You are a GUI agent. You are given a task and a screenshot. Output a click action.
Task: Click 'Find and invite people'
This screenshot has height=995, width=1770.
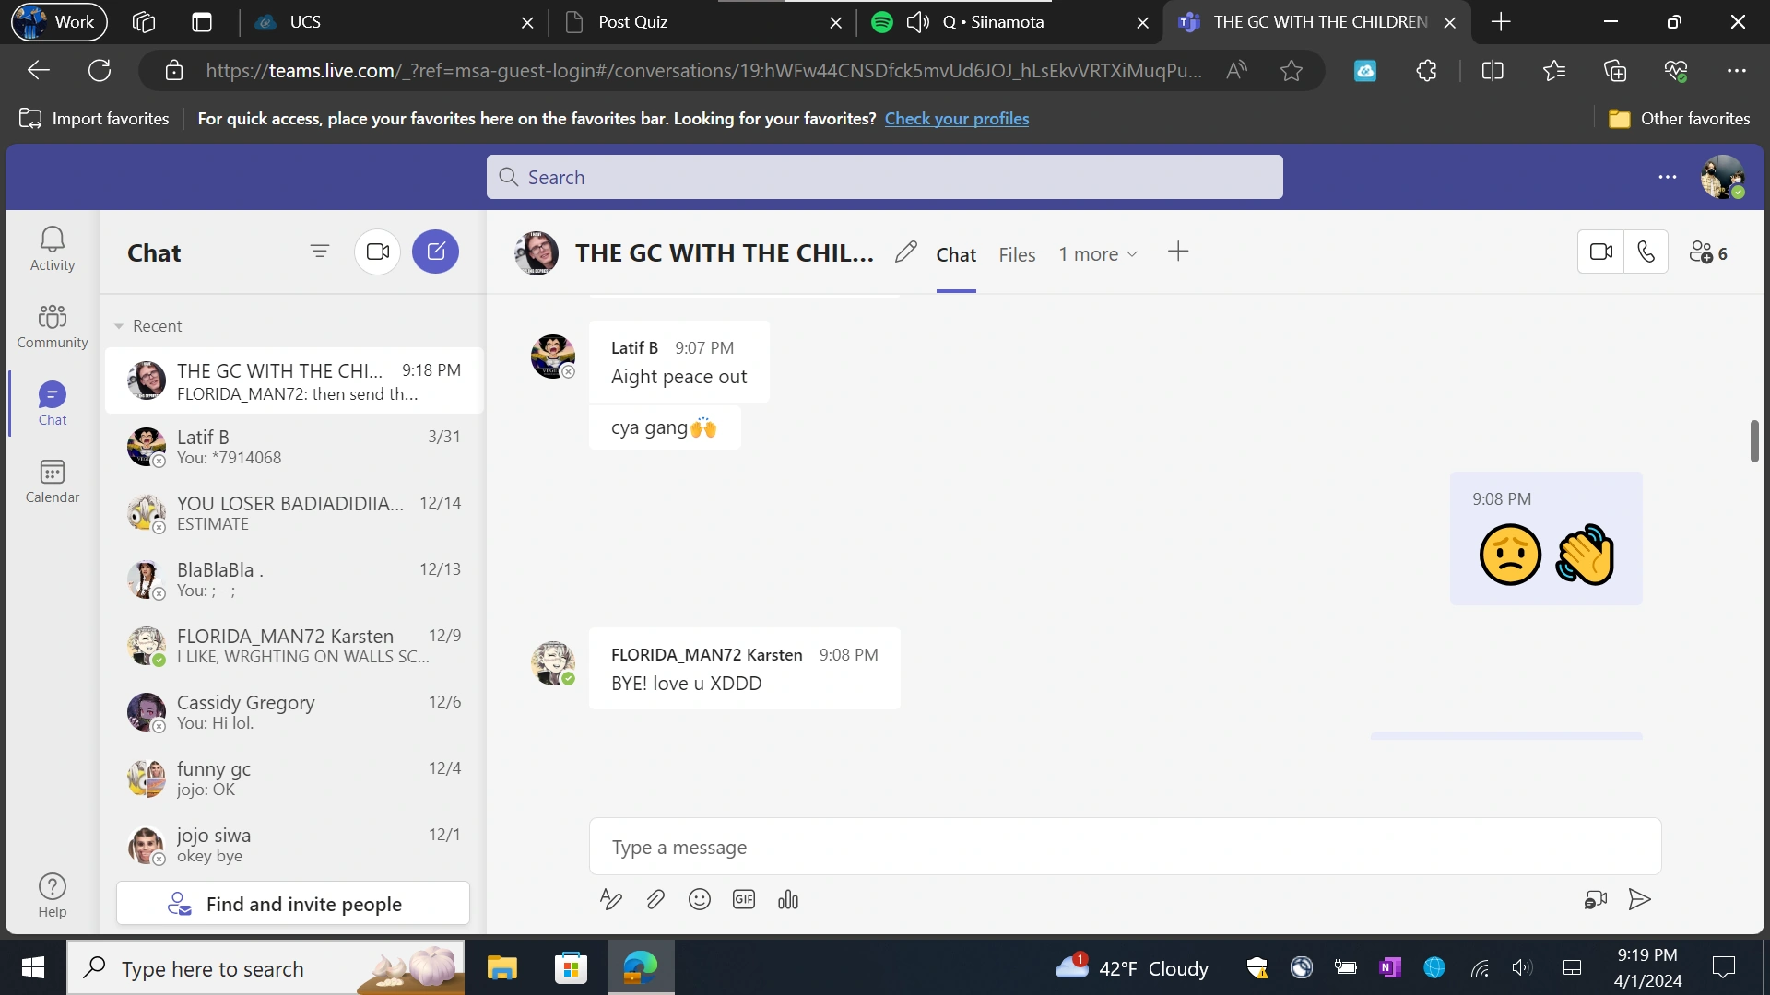coord(292,904)
